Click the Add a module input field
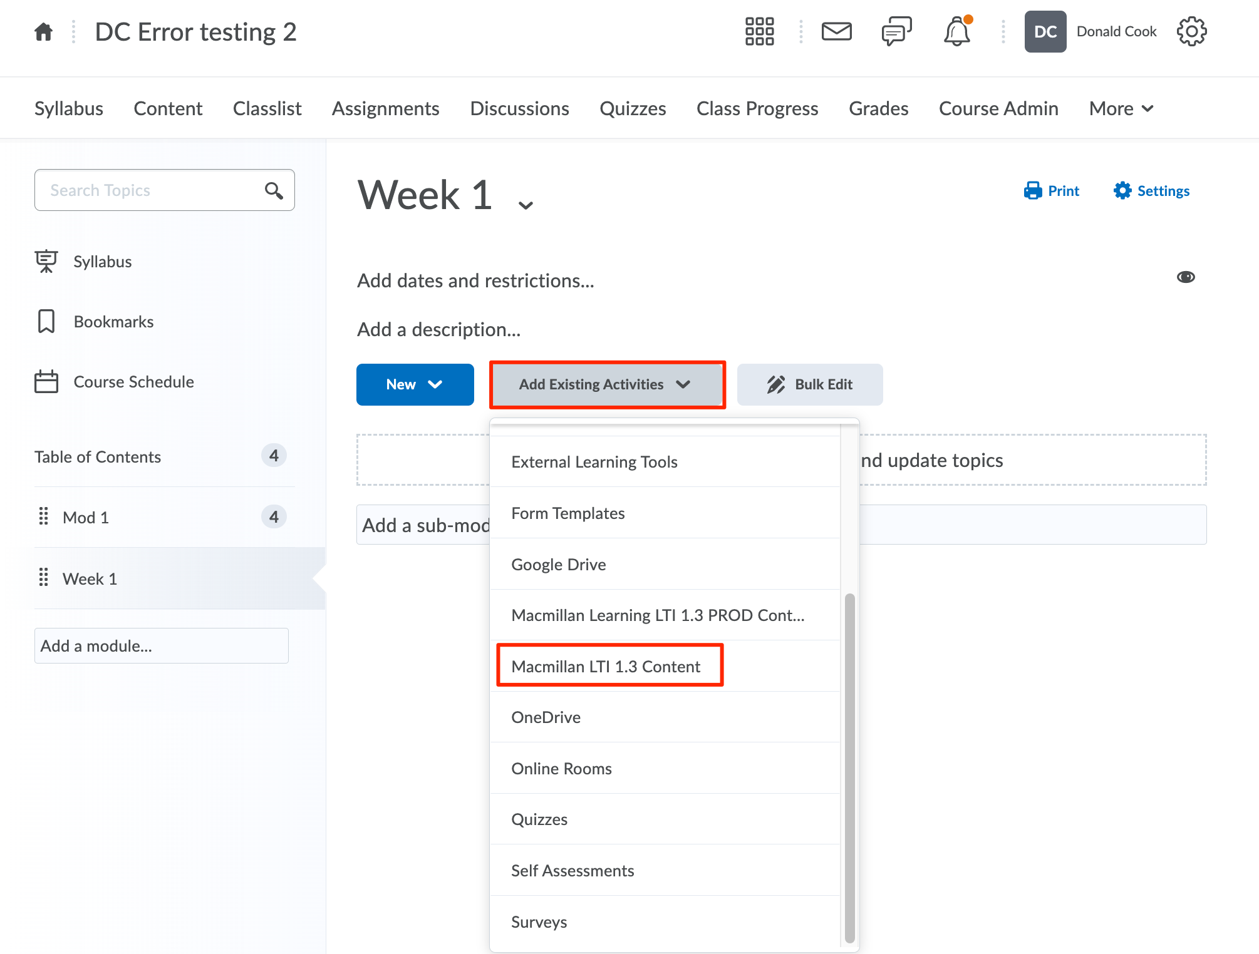 point(161,645)
